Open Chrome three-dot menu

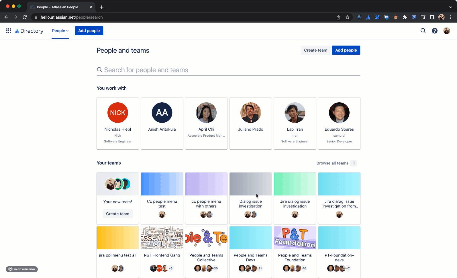[451, 17]
